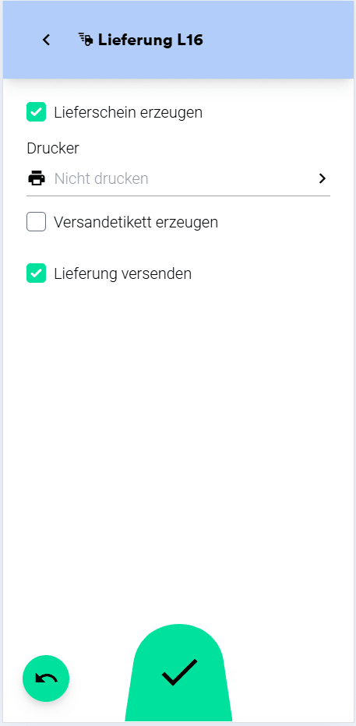Click the delivery truck icon beside Lieferung L16
356x726 pixels.
click(x=86, y=41)
